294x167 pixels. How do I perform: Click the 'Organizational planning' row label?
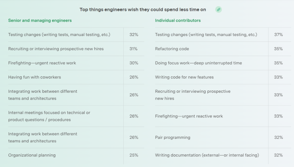32,155
